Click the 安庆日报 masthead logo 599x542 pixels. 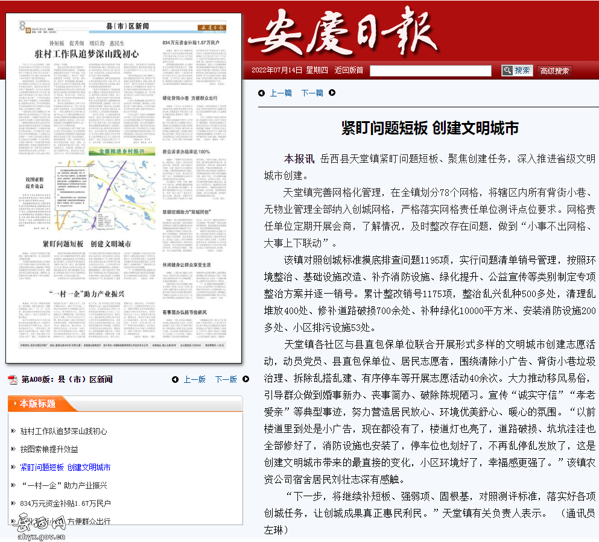(344, 34)
